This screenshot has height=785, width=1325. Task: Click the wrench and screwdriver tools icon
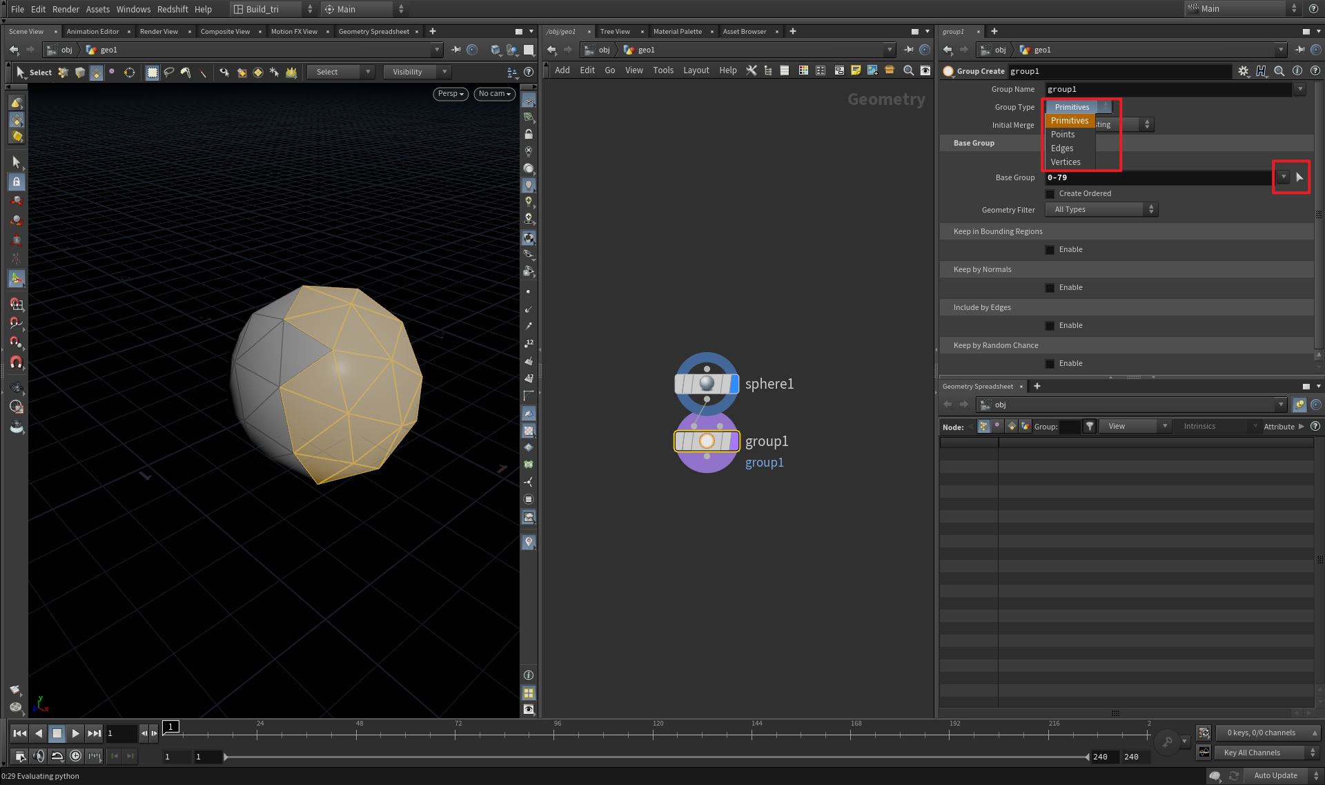point(752,70)
